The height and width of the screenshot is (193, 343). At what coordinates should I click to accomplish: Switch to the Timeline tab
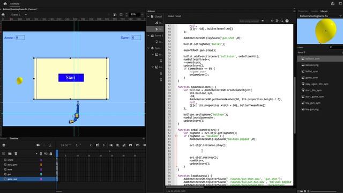(14, 138)
